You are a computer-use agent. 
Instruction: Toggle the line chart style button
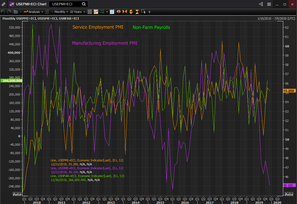[x=90, y=12]
